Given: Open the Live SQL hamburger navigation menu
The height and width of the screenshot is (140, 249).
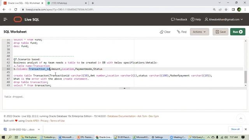Looking at the screenshot, I should [x=5, y=19].
